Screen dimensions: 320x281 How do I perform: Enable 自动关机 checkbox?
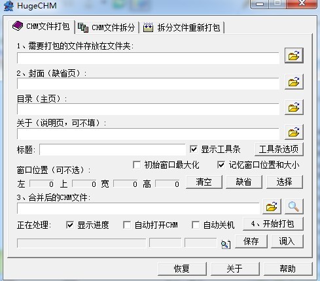196,225
